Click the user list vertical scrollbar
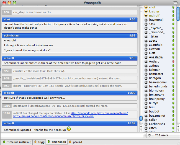The height and width of the screenshot is (145, 180). (178, 69)
